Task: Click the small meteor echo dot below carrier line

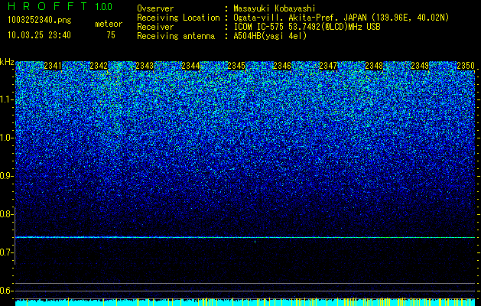Action: pyautogui.click(x=255, y=242)
